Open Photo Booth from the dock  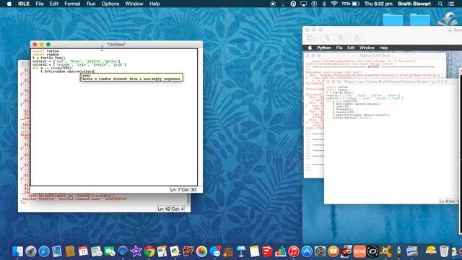coord(188,251)
